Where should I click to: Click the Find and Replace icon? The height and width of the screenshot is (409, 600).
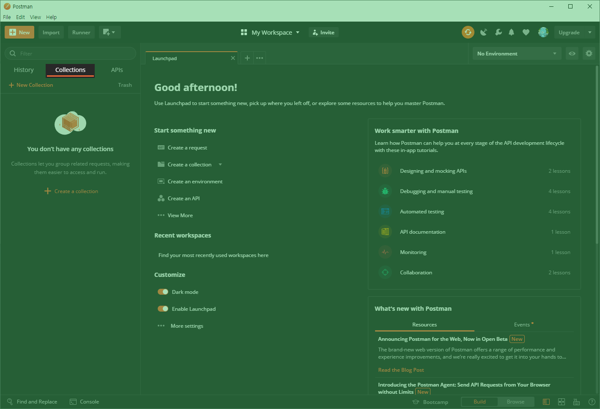click(10, 402)
